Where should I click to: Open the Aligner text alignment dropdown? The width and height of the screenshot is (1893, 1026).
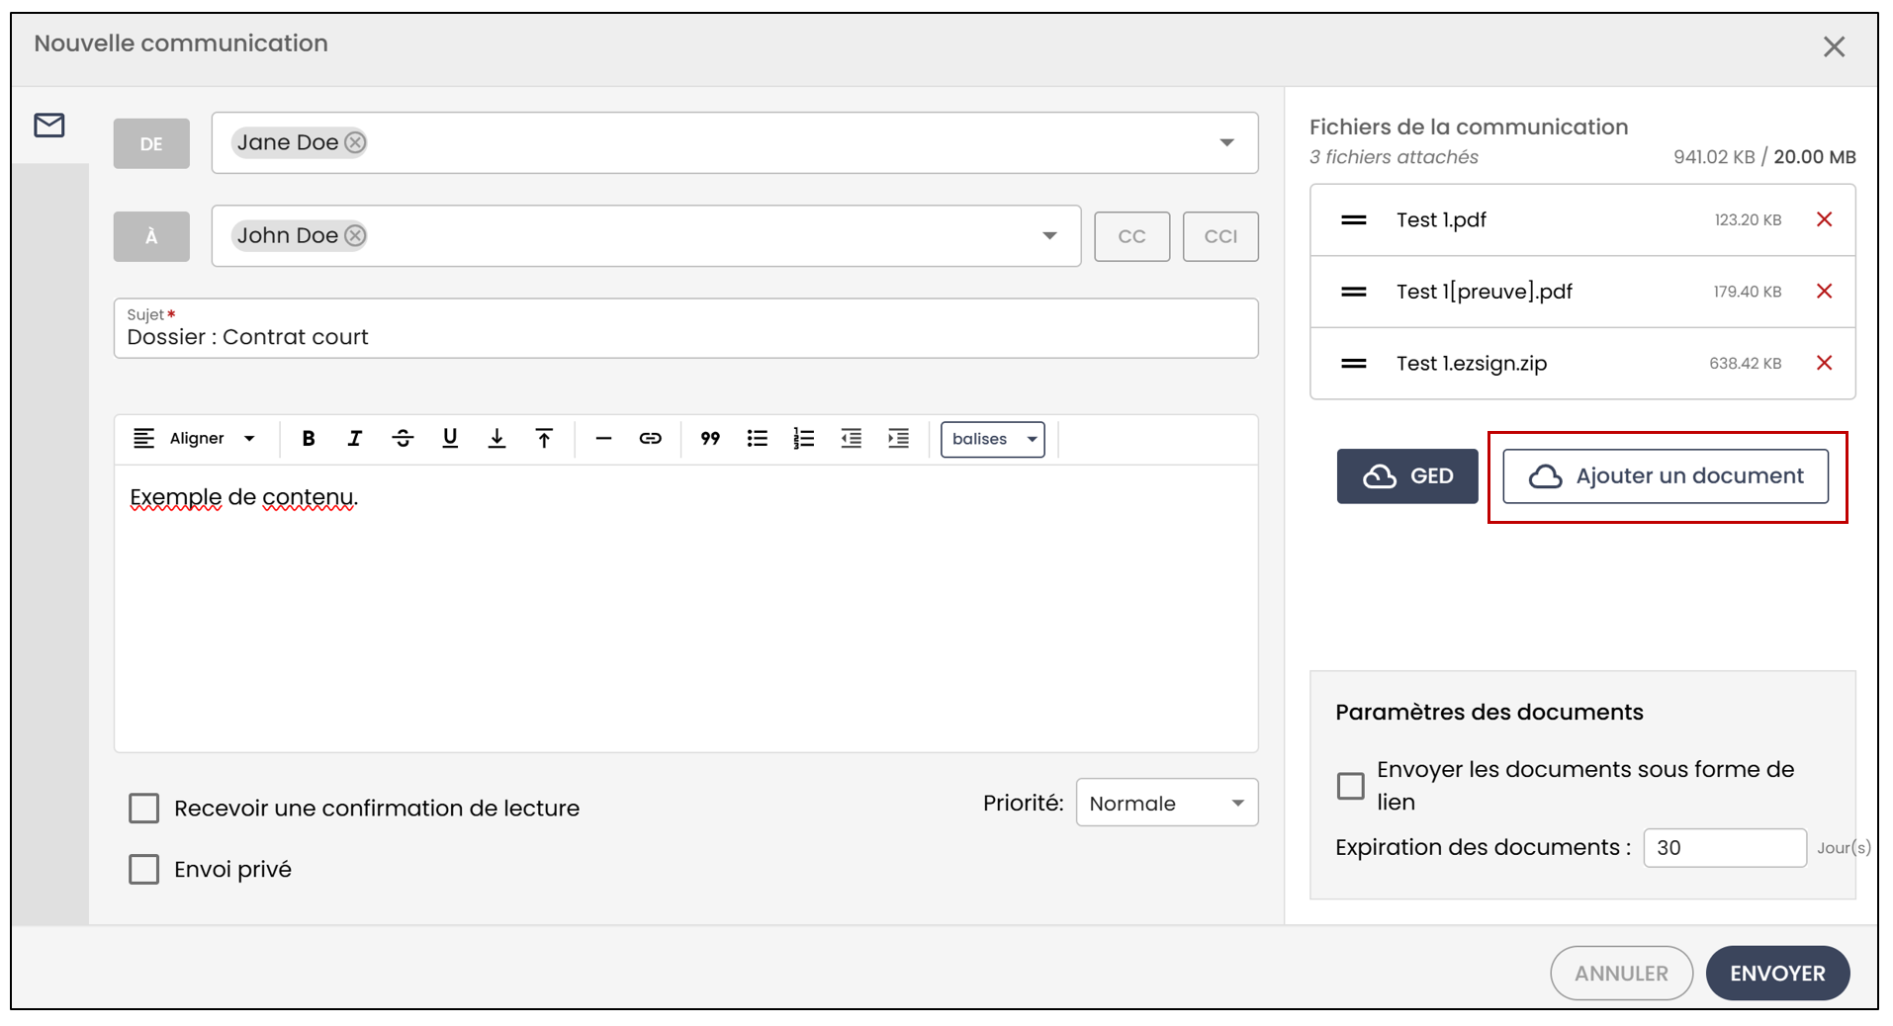tap(196, 439)
